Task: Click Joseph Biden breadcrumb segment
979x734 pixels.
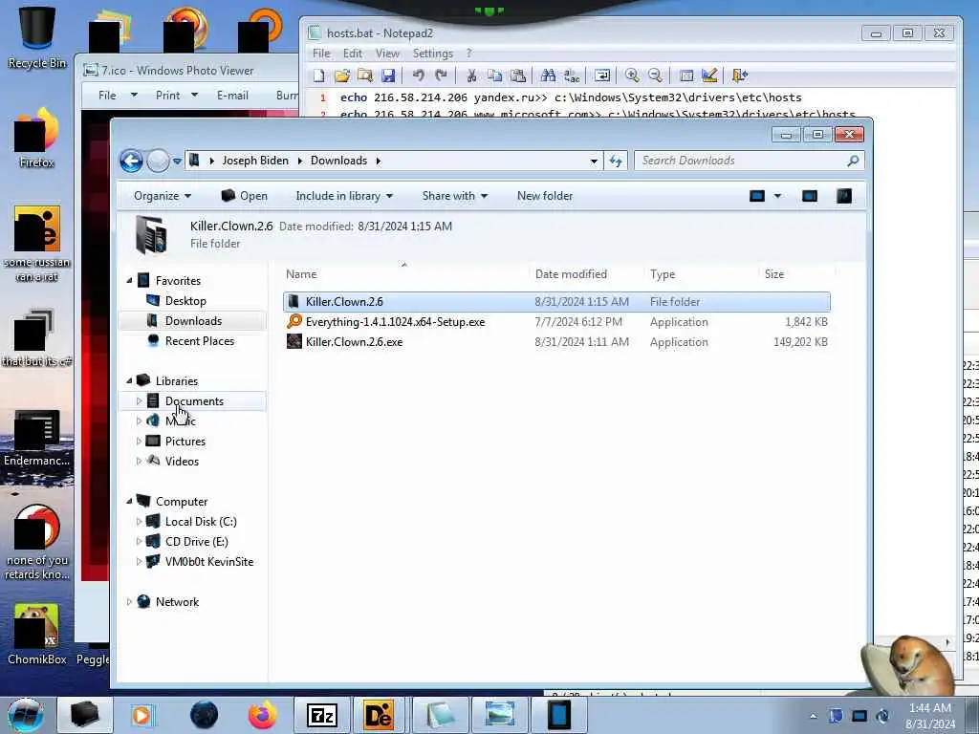Action: tap(255, 161)
